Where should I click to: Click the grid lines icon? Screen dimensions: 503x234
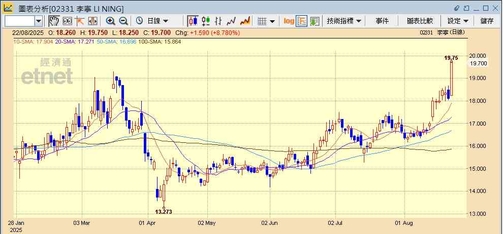click(262, 21)
